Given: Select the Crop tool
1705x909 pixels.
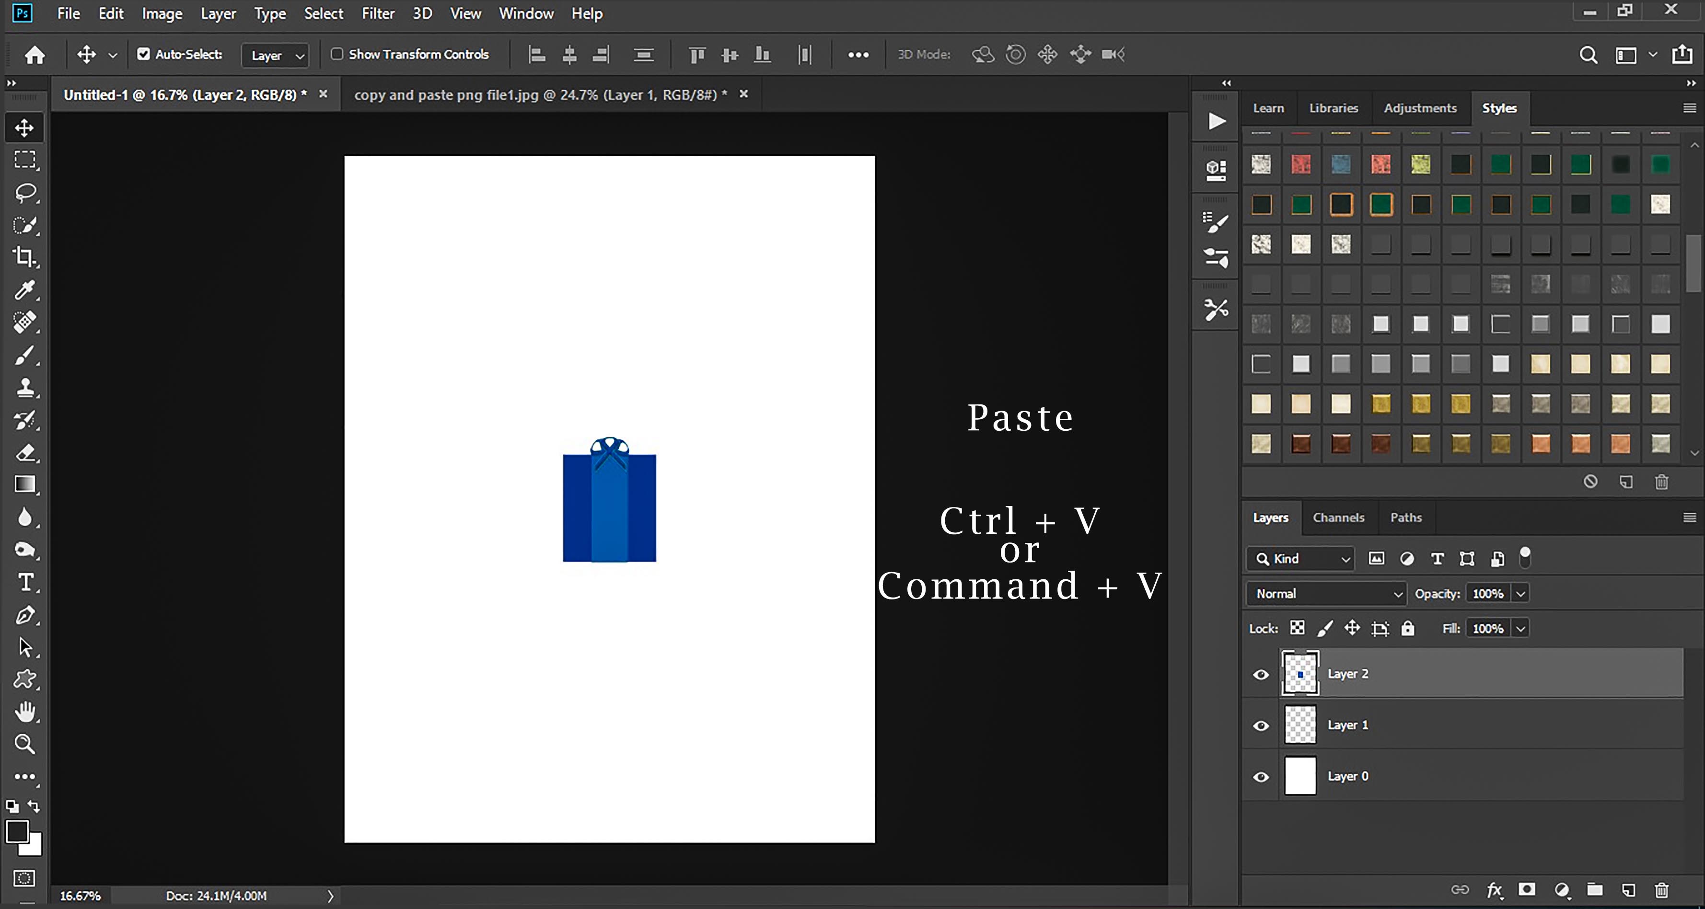Looking at the screenshot, I should (x=24, y=257).
